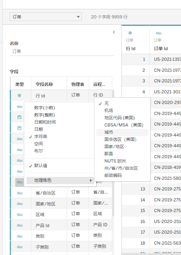Click the 行 Id field name cell
The width and height of the screenshot is (181, 255).
49,95
